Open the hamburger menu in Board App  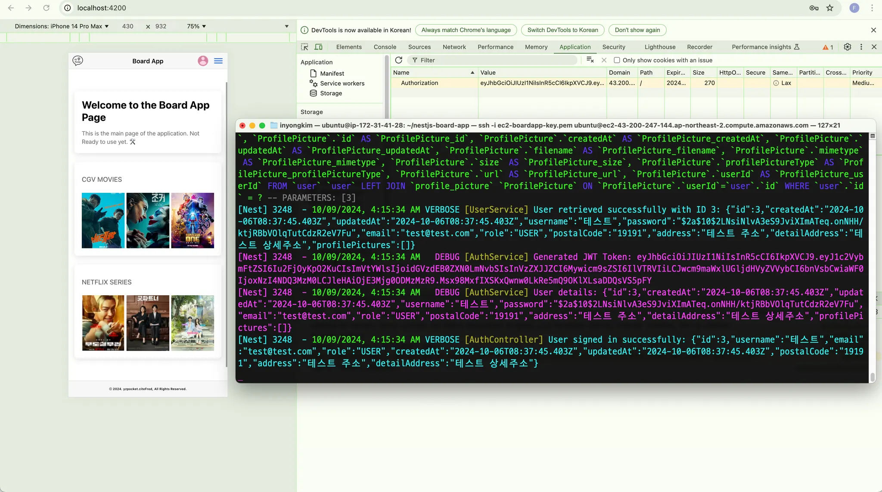pos(218,61)
